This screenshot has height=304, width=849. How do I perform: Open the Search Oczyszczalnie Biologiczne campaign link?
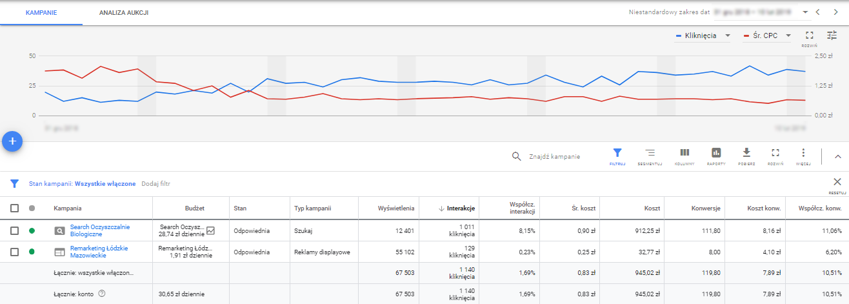(x=100, y=230)
